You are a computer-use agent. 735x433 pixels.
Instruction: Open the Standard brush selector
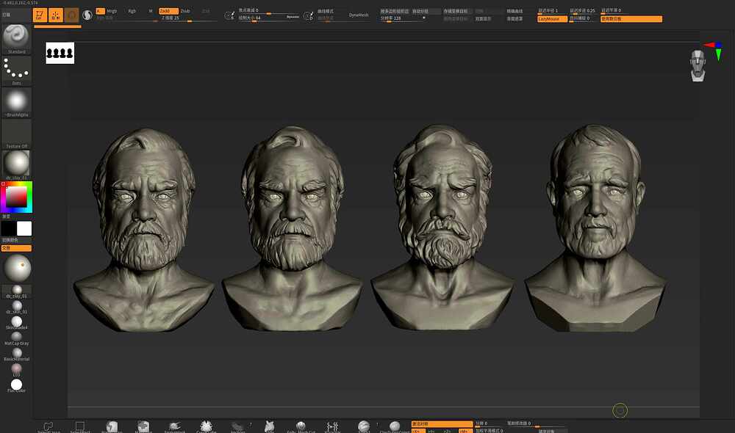tap(16, 38)
